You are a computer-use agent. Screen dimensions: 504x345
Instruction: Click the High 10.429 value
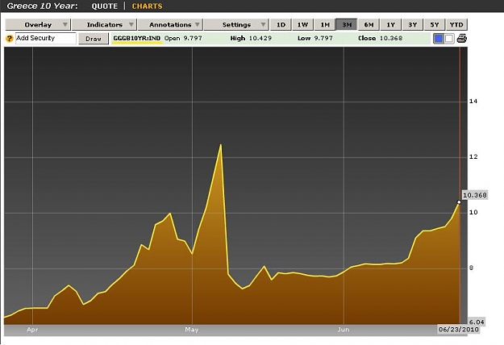tap(251, 38)
